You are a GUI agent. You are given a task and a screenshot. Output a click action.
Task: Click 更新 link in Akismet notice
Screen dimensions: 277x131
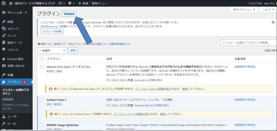184,89
